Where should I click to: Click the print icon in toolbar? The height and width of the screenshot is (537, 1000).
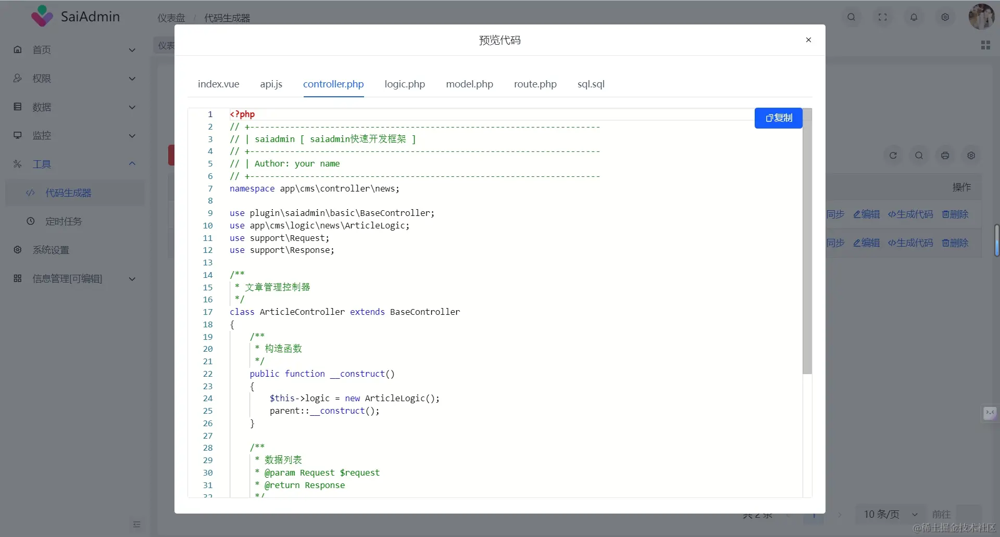coord(945,155)
